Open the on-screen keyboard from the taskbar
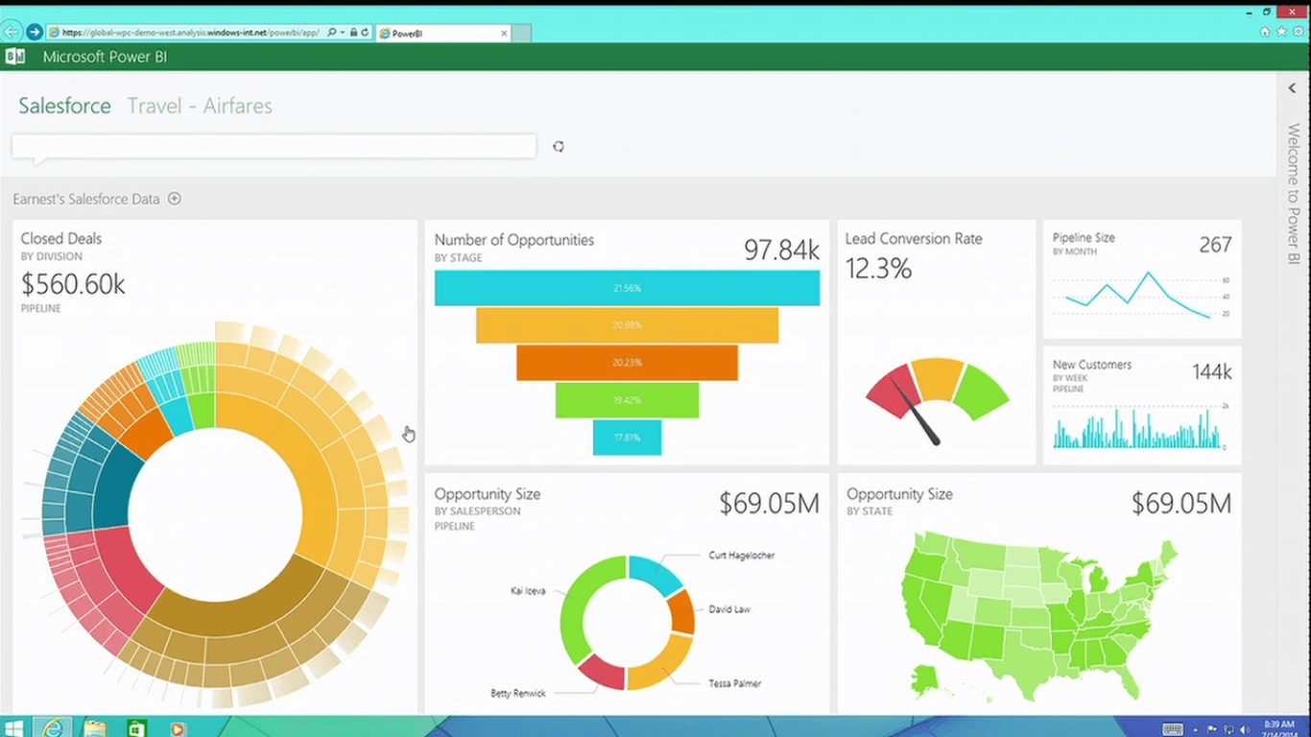 (x=1172, y=728)
